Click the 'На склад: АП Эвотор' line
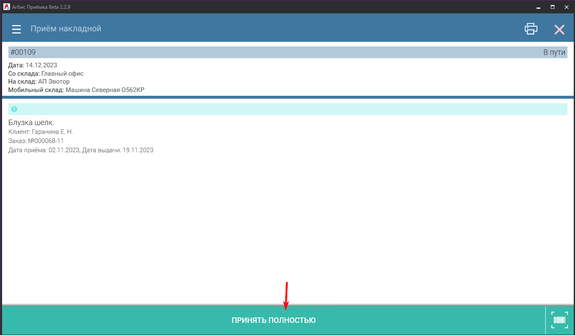Viewport: 575px width, 335px height. coord(39,82)
